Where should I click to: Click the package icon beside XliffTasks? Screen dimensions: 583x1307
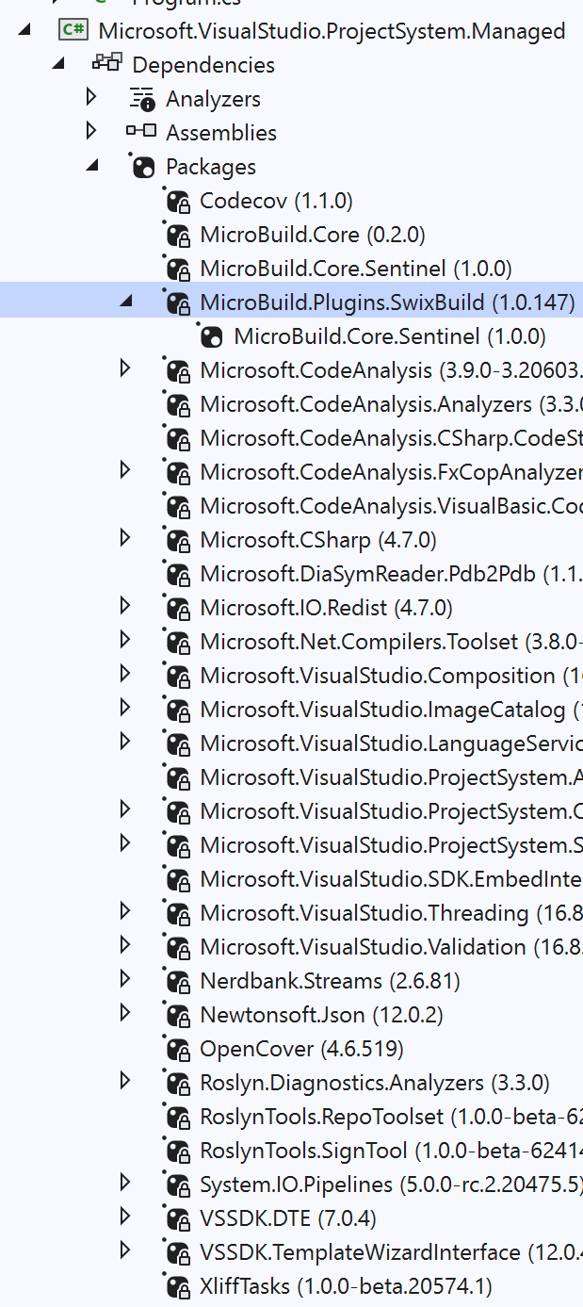(178, 1285)
